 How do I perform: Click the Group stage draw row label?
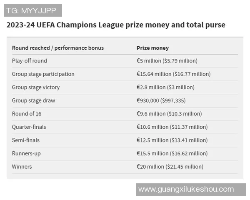click(x=34, y=100)
